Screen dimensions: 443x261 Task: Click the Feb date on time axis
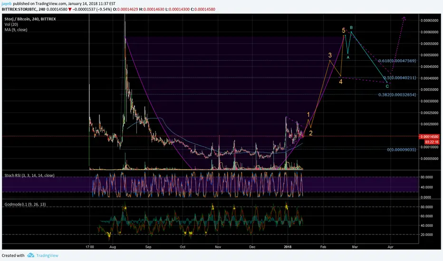click(x=323, y=247)
